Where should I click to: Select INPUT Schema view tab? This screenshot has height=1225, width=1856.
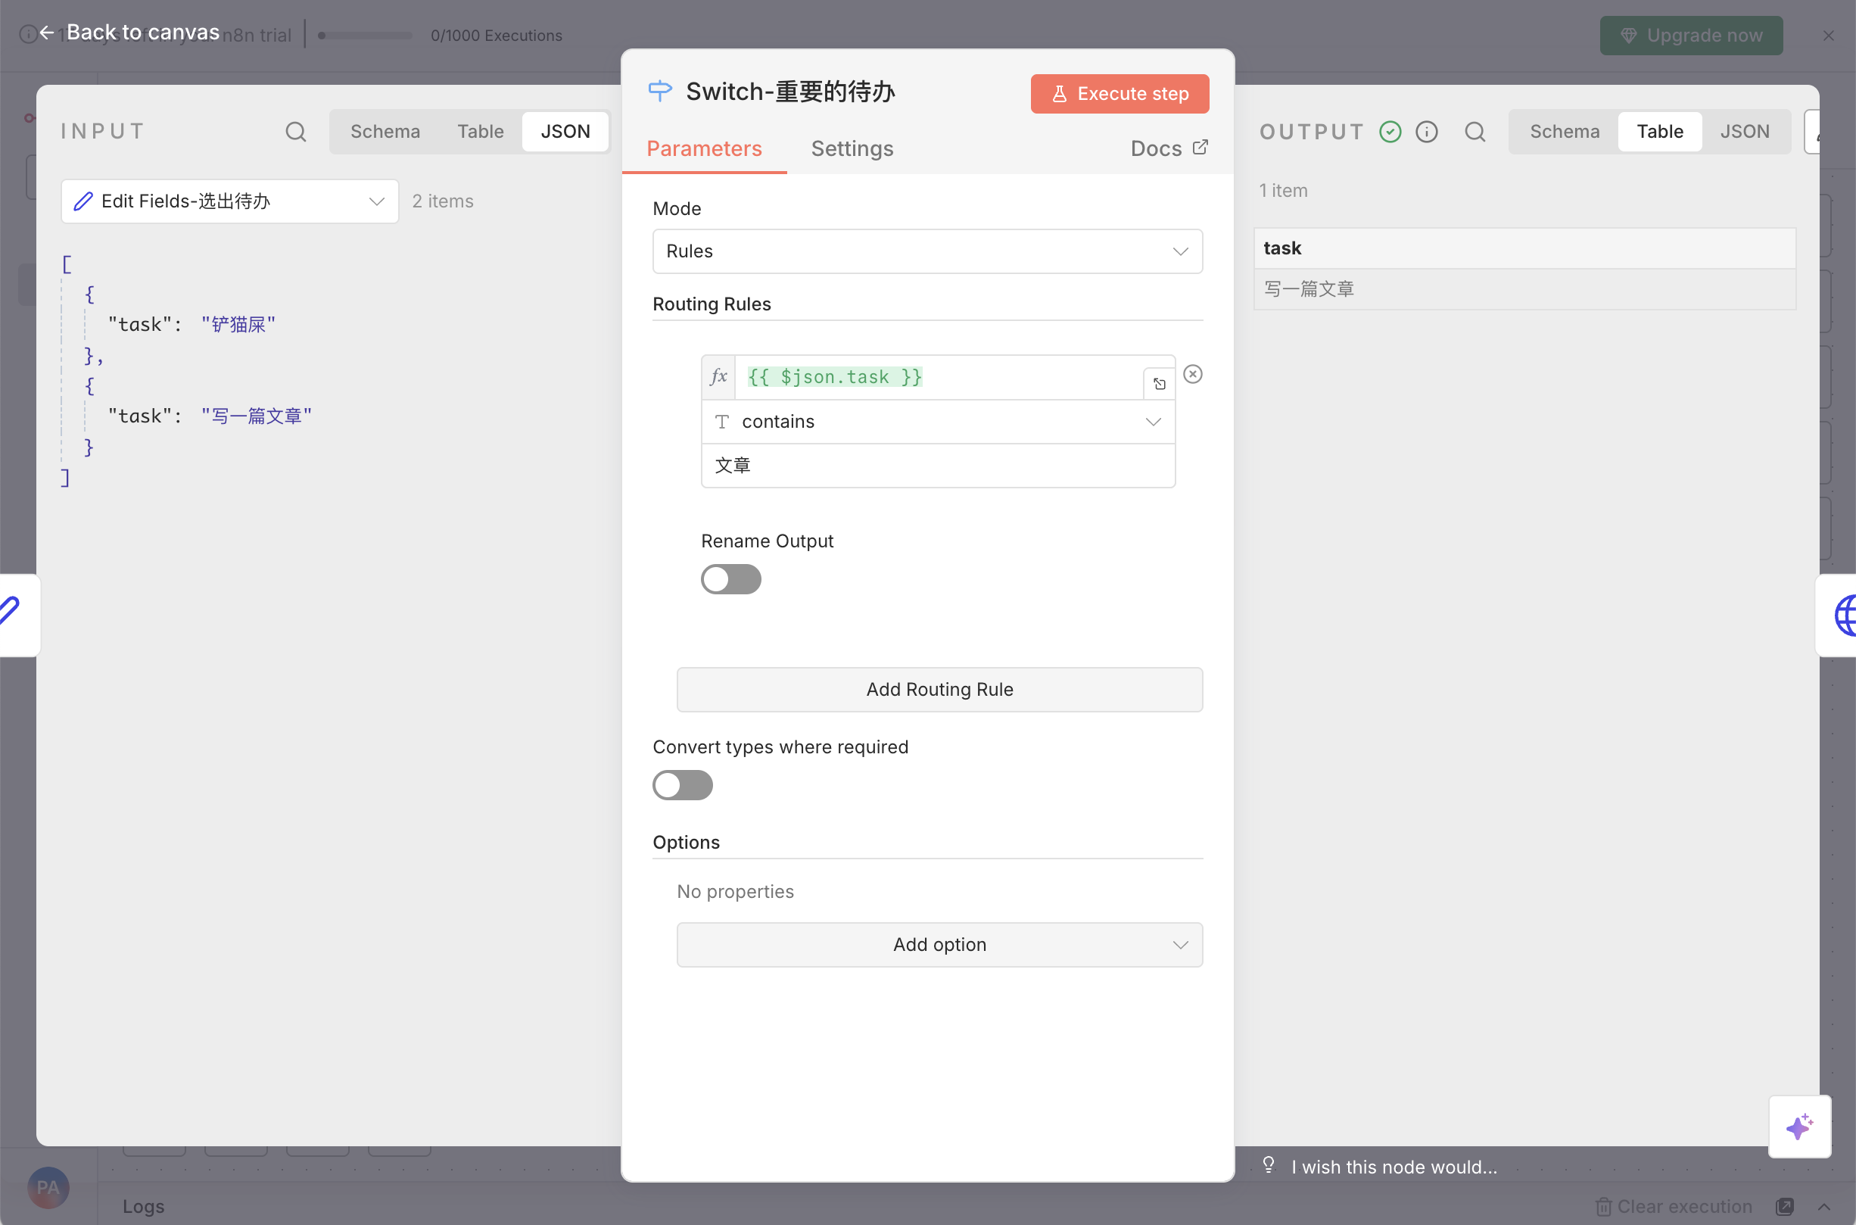(x=385, y=131)
